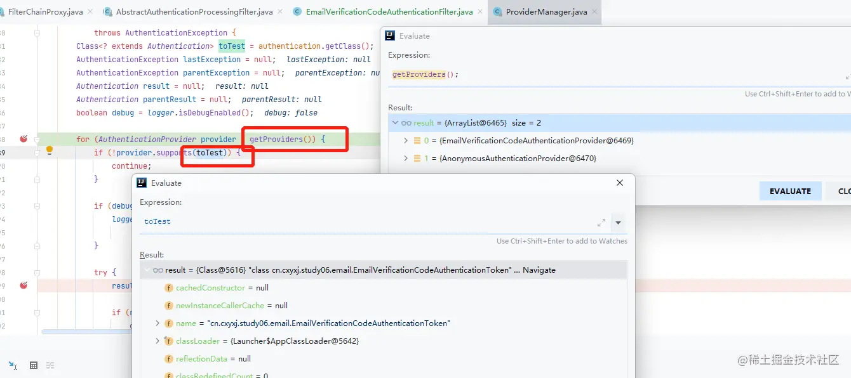This screenshot has width=851, height=378.
Task: Click the yellow light bulb intention icon in the gutter
Action: click(x=50, y=151)
